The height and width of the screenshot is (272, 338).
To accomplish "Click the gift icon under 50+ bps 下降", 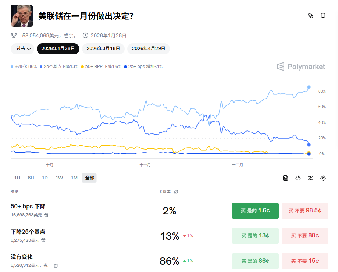I will [x=46, y=215].
